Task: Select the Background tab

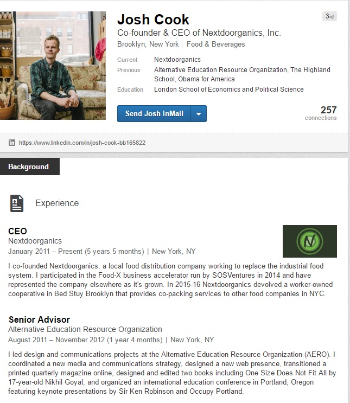Action: pos(29,167)
